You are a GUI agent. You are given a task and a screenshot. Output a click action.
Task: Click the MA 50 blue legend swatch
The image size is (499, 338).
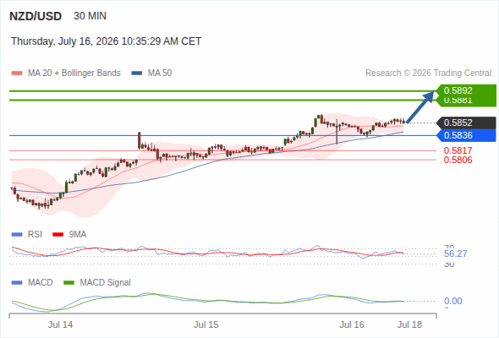[x=137, y=74]
